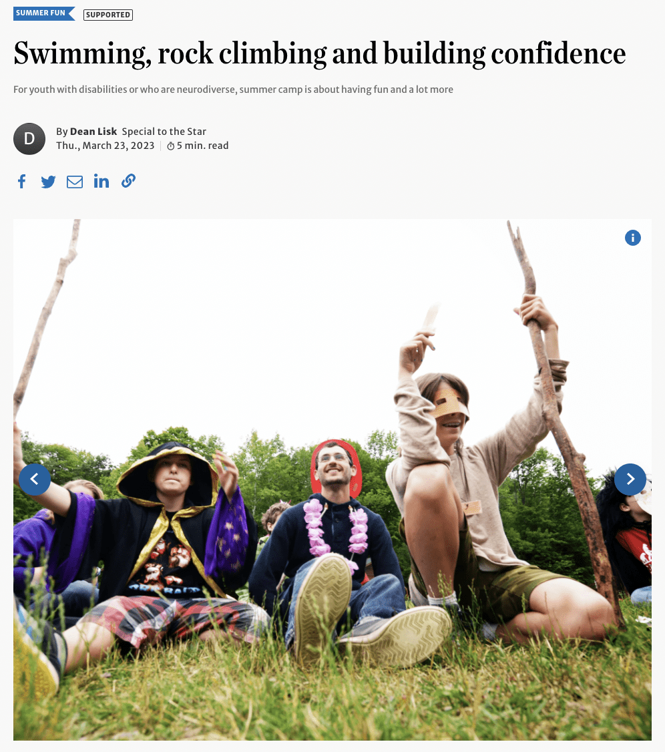Go to previous slideshow photo
This screenshot has width=665, height=752.
35,479
